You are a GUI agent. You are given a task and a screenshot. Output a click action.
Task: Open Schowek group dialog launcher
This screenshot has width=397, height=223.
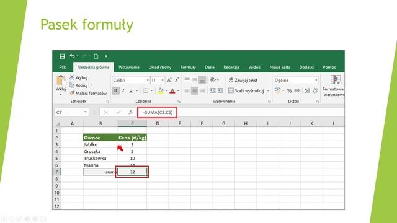[108, 102]
